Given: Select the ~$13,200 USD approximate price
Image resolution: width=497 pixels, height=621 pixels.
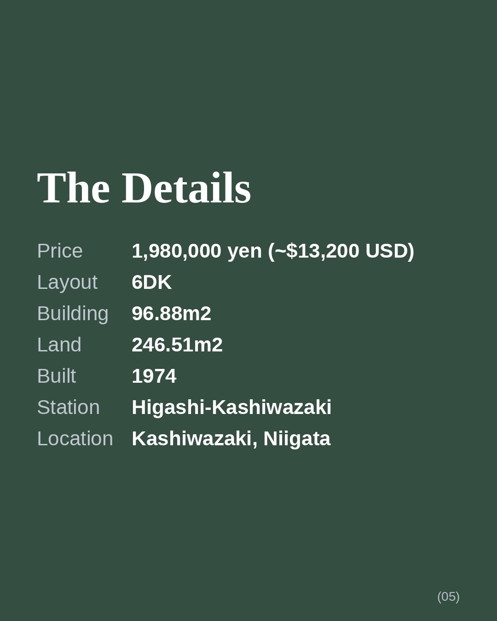Looking at the screenshot, I should [341, 251].
